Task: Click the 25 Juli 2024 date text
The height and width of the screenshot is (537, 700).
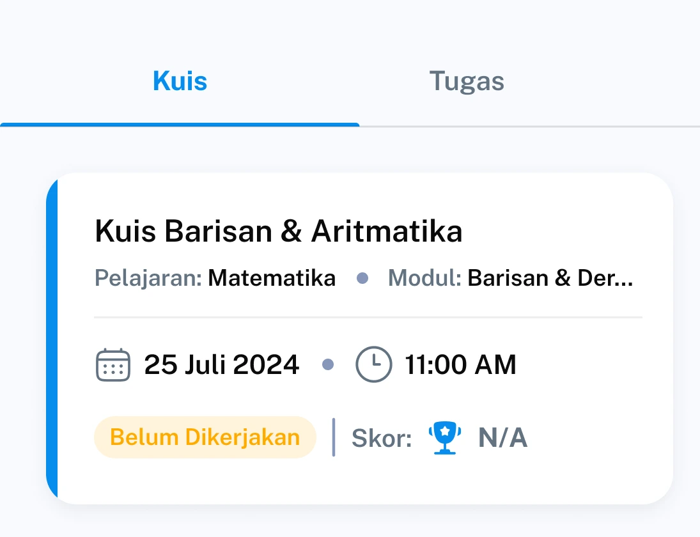Action: (x=221, y=365)
